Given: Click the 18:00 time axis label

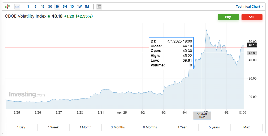Looking at the screenshot, I should click(x=242, y=113).
